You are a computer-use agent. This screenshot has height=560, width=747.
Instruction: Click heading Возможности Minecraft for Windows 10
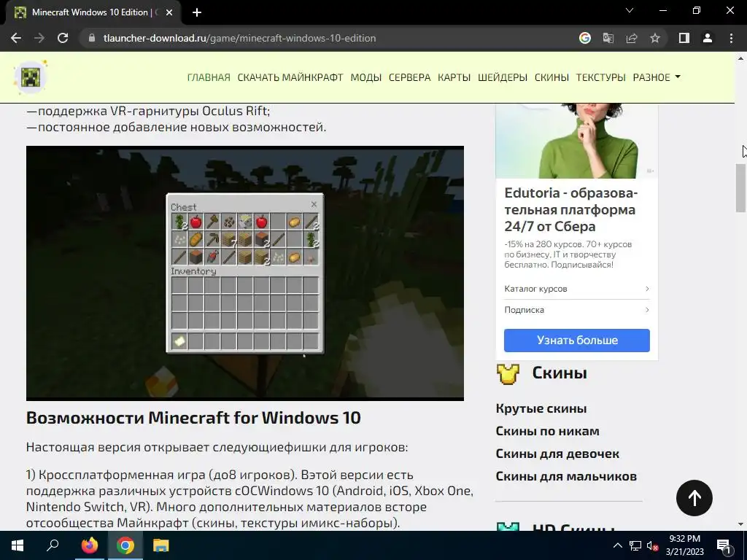coord(193,418)
